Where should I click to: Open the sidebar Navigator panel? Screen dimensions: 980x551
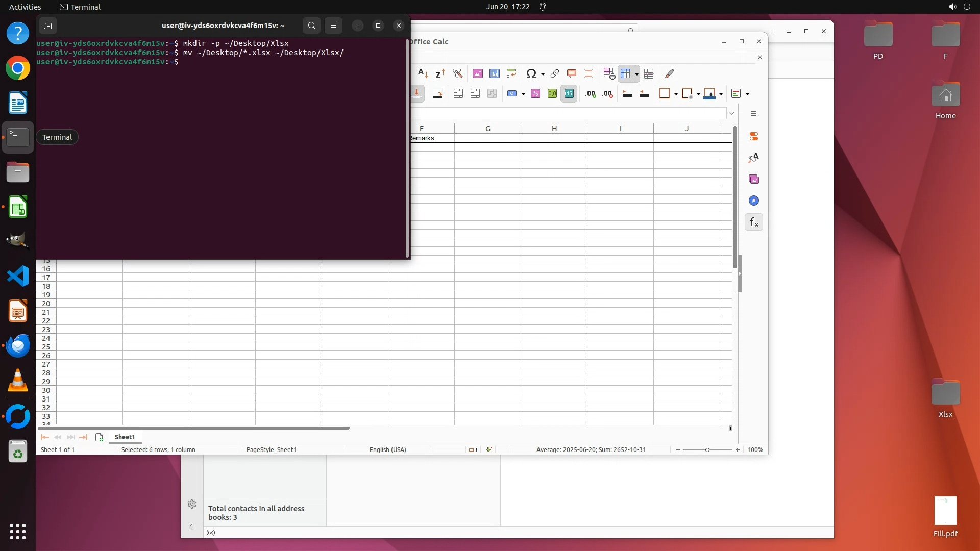754,201
